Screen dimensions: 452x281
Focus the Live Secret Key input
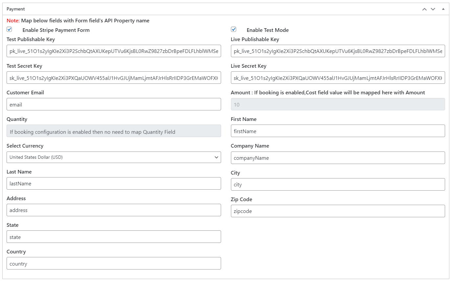click(x=338, y=78)
